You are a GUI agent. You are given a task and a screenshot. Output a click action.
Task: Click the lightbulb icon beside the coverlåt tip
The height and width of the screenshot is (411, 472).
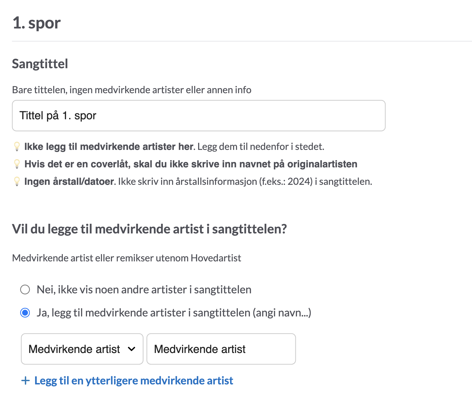click(x=17, y=164)
